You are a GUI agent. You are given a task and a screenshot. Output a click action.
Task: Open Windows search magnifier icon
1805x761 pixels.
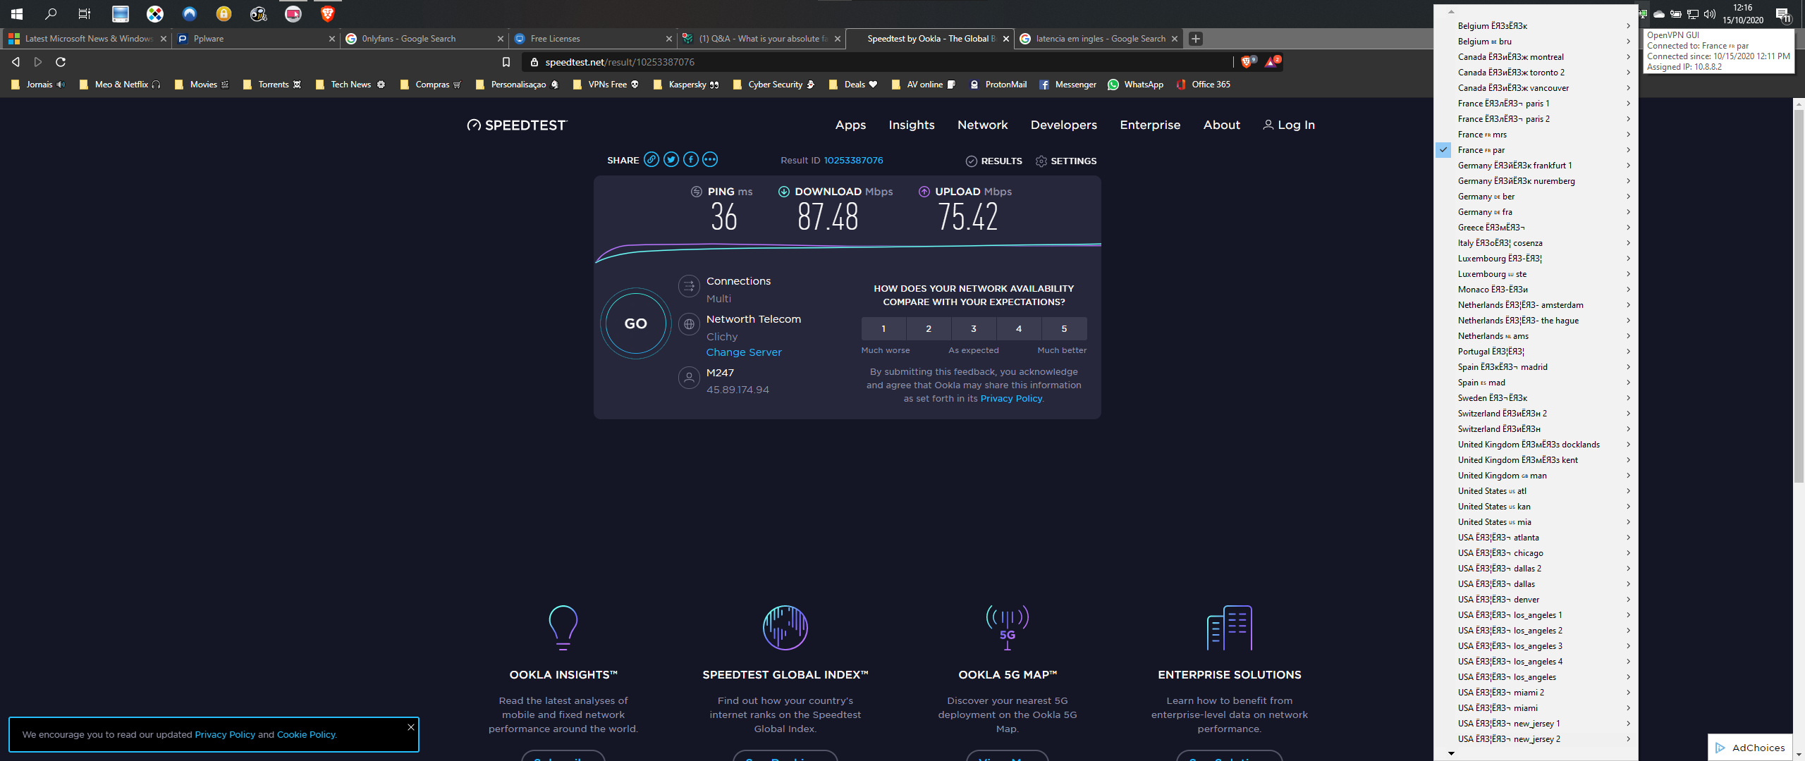coord(51,13)
